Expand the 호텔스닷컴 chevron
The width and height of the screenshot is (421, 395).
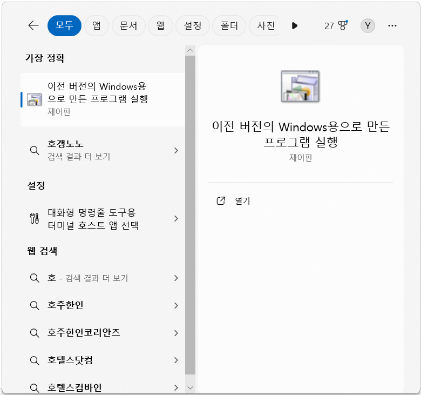tap(176, 360)
